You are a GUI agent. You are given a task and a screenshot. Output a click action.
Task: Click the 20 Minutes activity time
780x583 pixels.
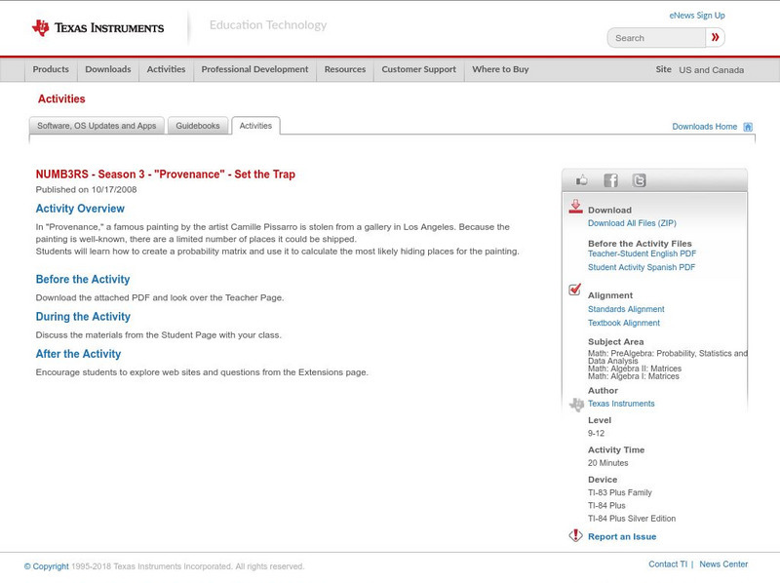[607, 463]
